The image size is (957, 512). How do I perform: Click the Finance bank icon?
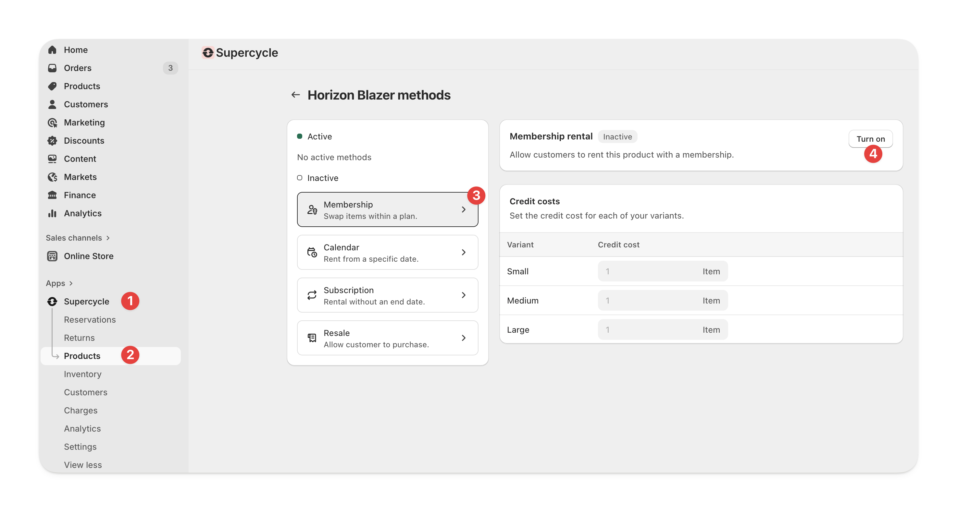52,195
